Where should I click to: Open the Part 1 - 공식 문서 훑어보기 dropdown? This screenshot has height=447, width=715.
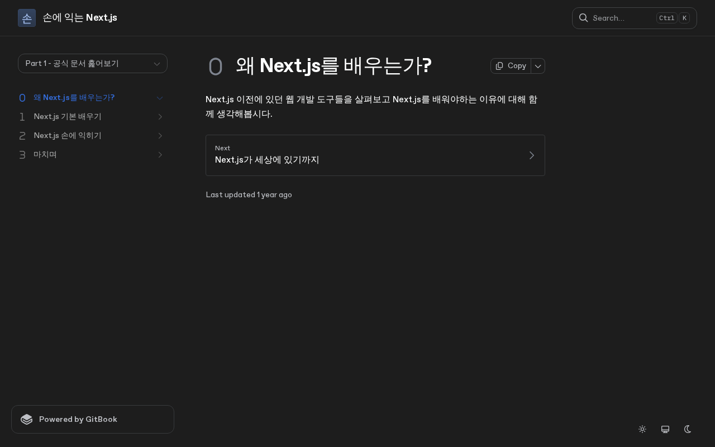[x=93, y=63]
